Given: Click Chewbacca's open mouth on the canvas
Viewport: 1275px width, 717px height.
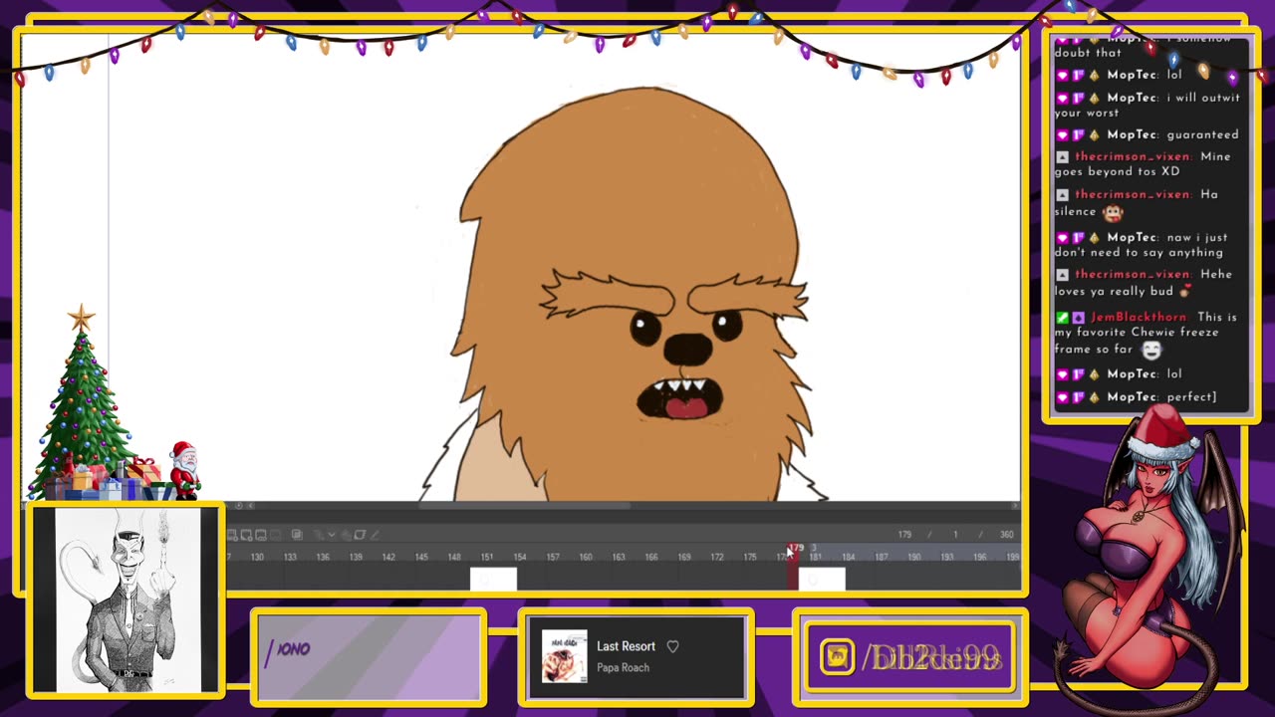Looking at the screenshot, I should pos(680,398).
